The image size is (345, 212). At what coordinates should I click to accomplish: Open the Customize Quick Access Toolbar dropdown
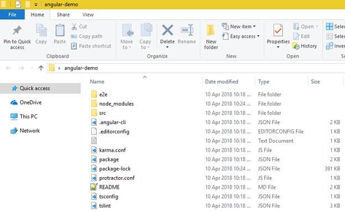(x=36, y=4)
